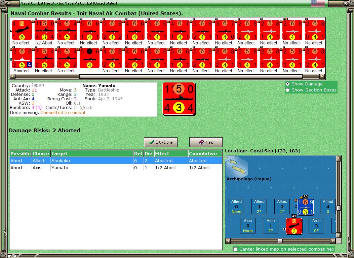Image resolution: width=354 pixels, height=258 pixels.
Task: Click the OK - Done button
Action: point(161,142)
